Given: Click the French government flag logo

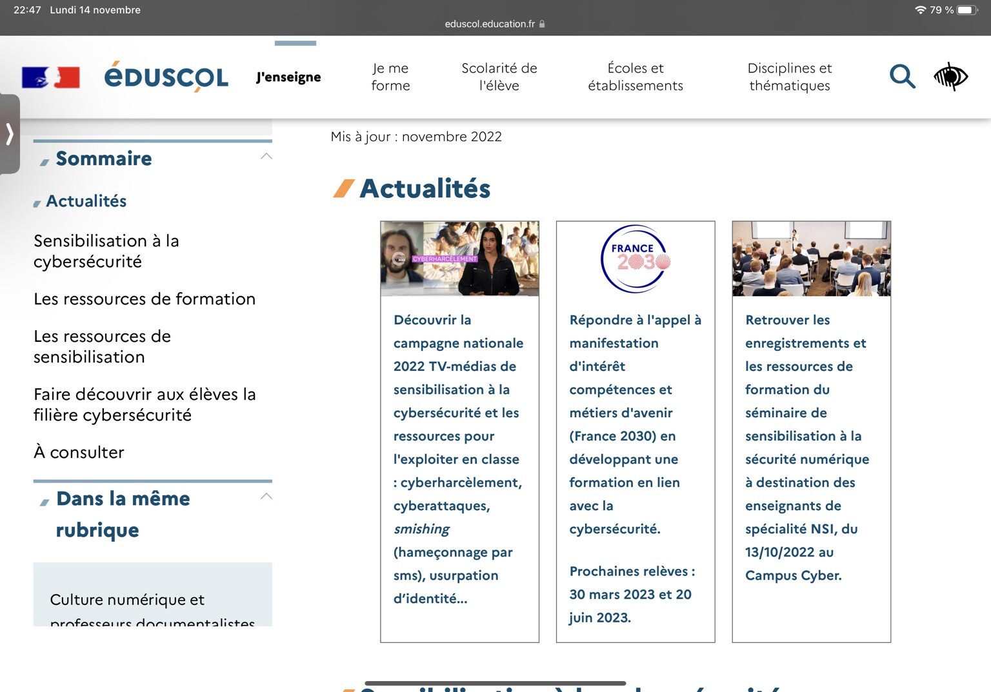Looking at the screenshot, I should [51, 77].
